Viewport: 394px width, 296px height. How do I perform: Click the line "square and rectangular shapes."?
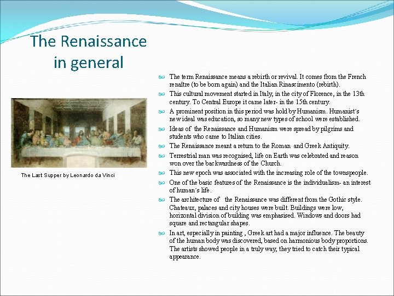click(x=209, y=223)
